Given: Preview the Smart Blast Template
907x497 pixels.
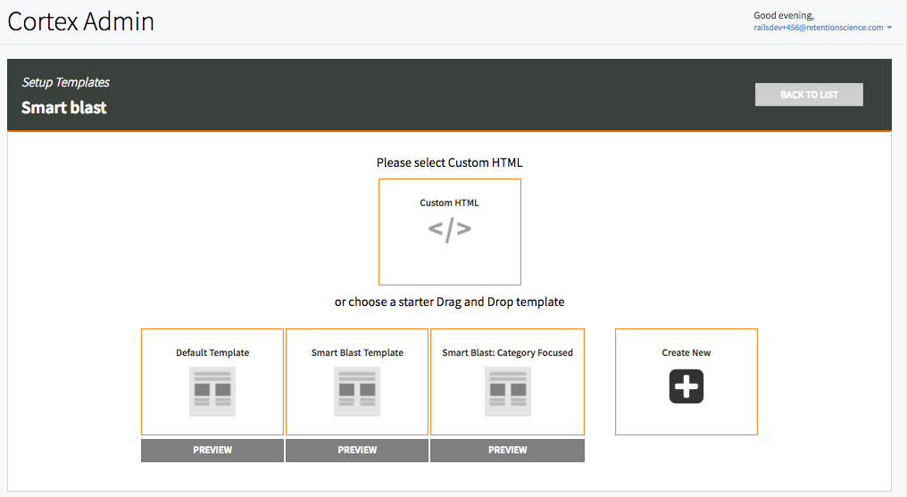Looking at the screenshot, I should click(x=357, y=451).
